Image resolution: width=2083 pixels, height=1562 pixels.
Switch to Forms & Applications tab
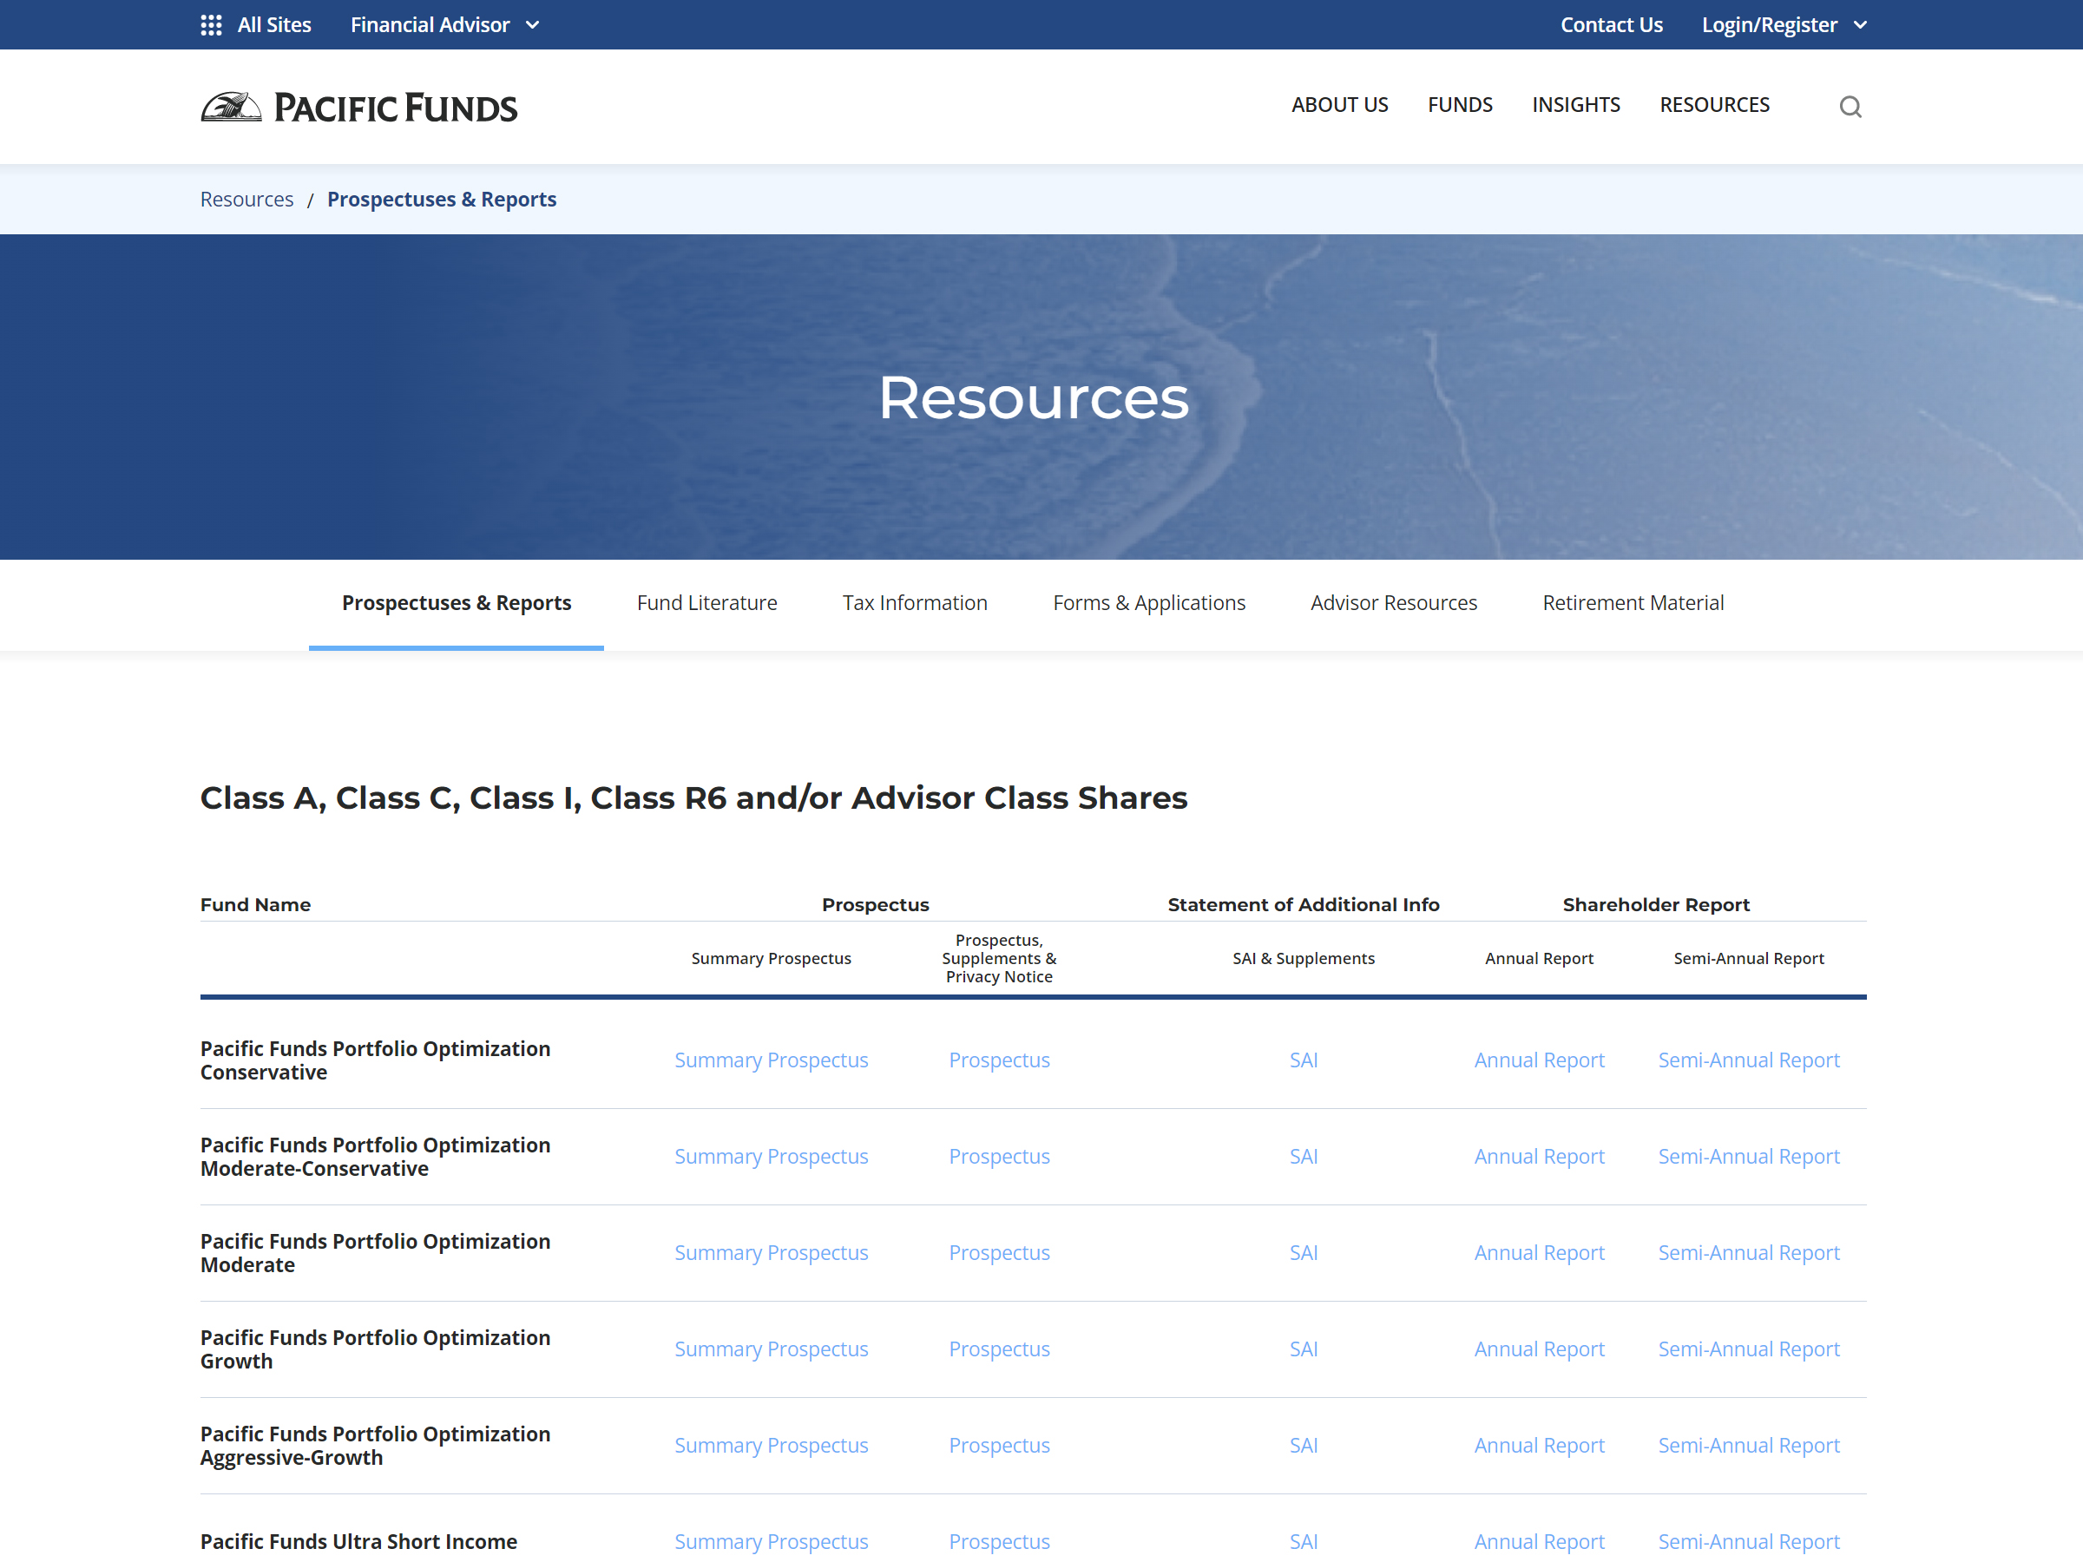[x=1149, y=602]
